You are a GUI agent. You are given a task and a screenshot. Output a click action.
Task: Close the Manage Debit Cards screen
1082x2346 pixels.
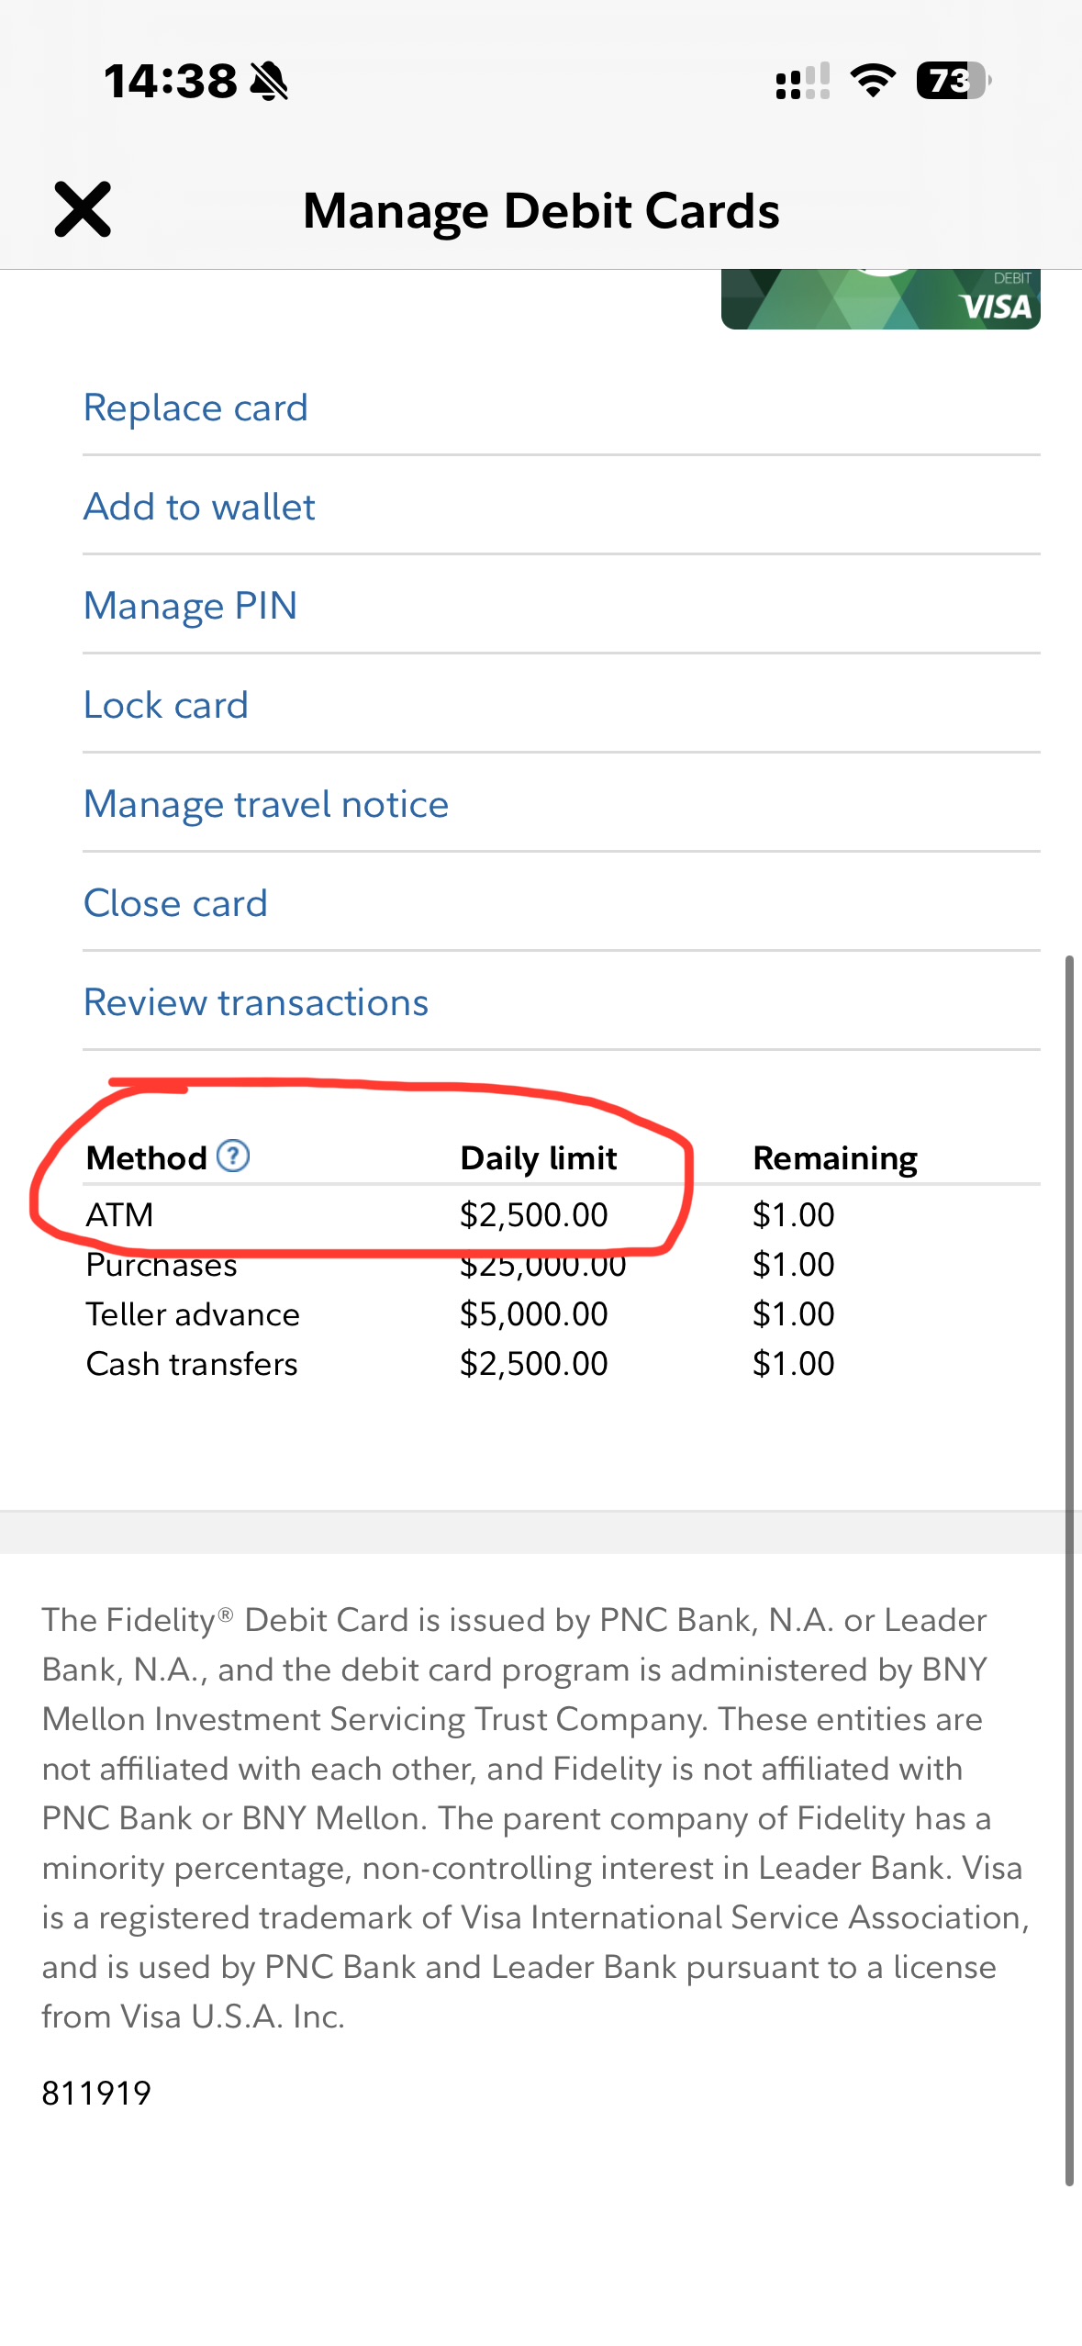click(83, 209)
